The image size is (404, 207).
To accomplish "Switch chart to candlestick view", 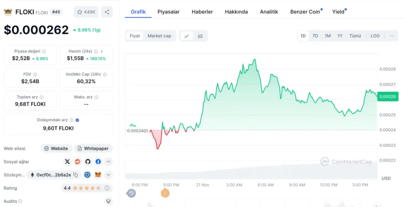I will click(x=200, y=35).
